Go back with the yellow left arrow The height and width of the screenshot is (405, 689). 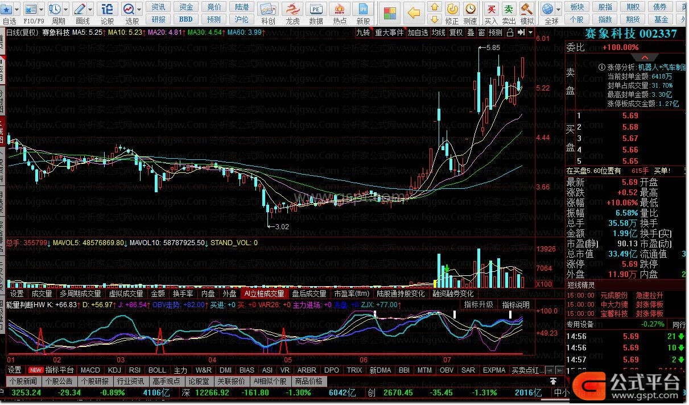415,13
